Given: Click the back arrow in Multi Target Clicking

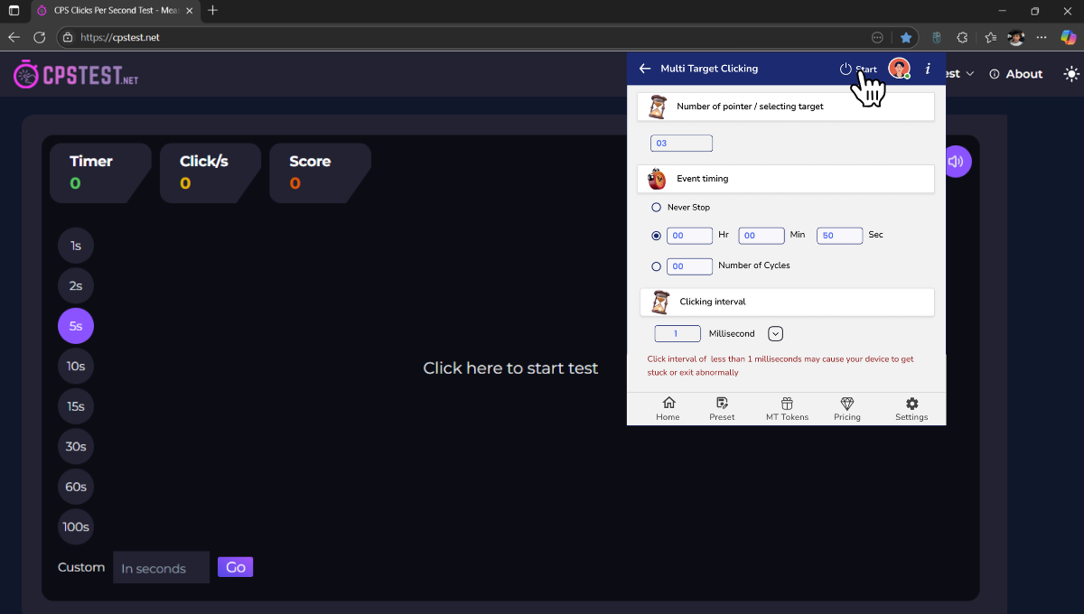Looking at the screenshot, I should [644, 69].
